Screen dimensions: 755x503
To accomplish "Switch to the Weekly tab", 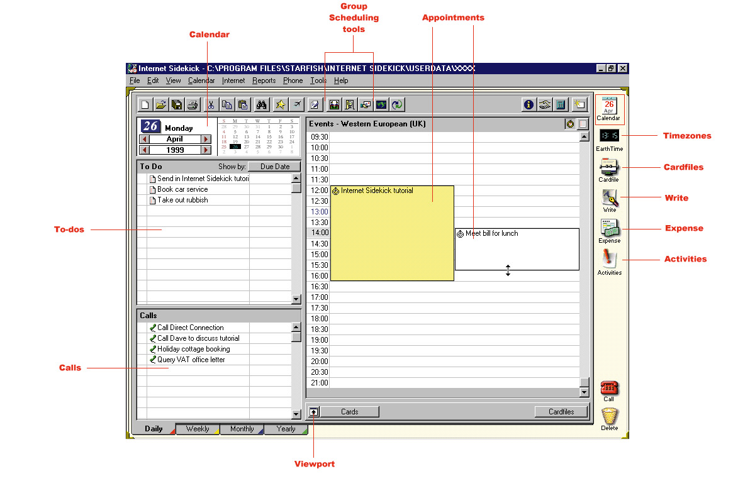I will tap(198, 429).
